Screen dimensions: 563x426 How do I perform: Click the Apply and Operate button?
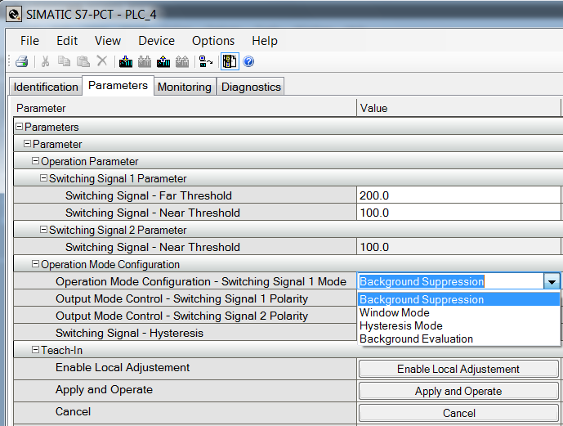point(458,391)
